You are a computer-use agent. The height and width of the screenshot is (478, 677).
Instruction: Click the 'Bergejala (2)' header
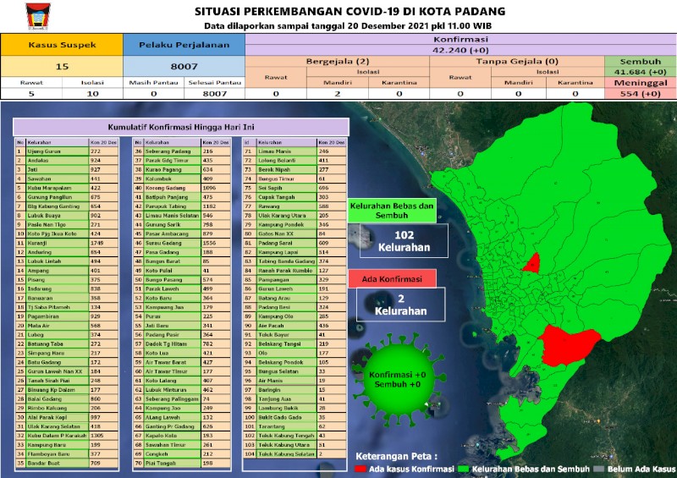click(x=338, y=61)
